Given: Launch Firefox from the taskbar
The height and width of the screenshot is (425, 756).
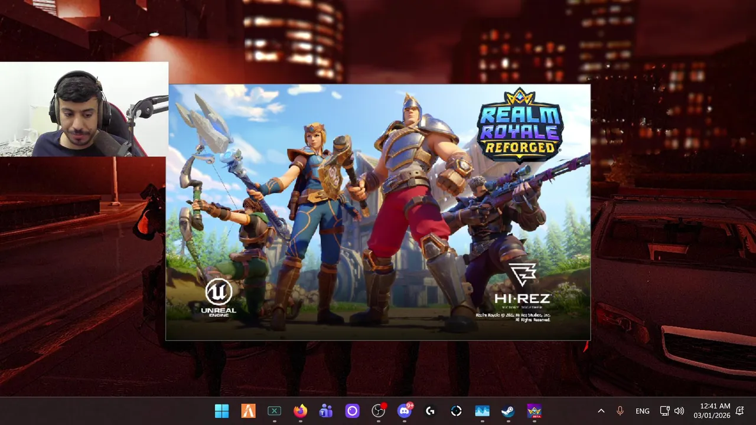Looking at the screenshot, I should point(301,411).
